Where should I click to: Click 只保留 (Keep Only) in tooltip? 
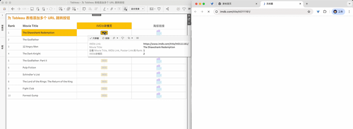pyautogui.click(x=94, y=38)
